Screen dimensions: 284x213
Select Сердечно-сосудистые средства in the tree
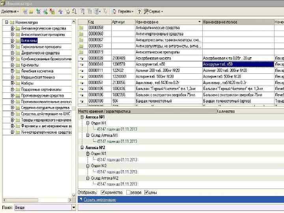click(x=45, y=108)
